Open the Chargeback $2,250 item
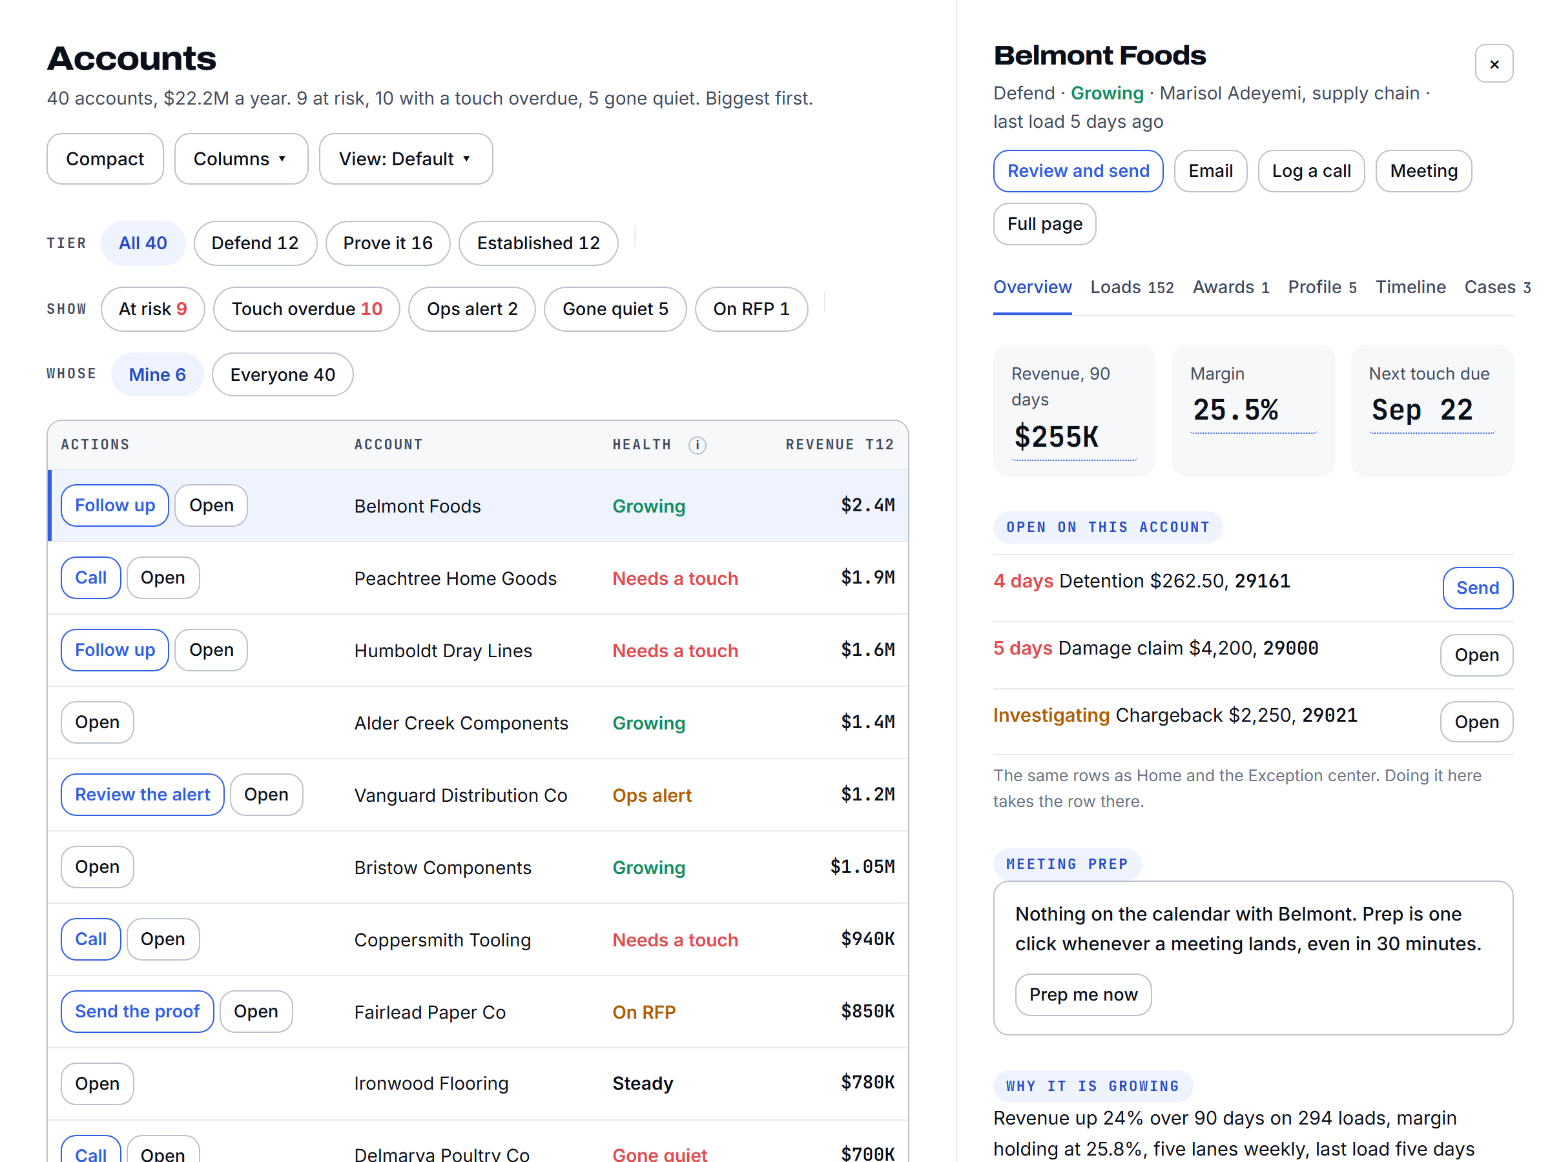This screenshot has height=1162, width=1550. coord(1476,722)
